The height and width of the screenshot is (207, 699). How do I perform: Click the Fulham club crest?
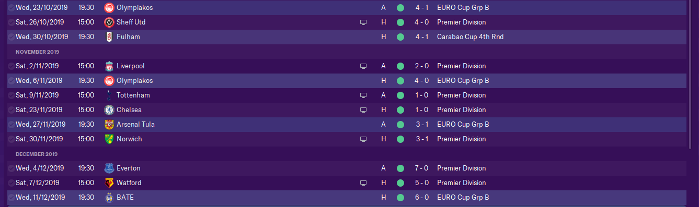[109, 37]
